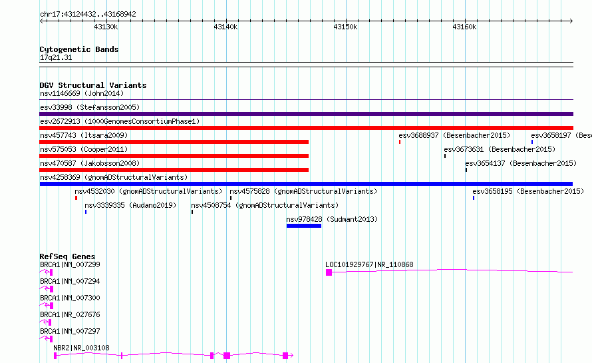The image size is (592, 363).
Task: Open the nsv470587 (Jakobsson2008) label
Action: tap(90, 163)
